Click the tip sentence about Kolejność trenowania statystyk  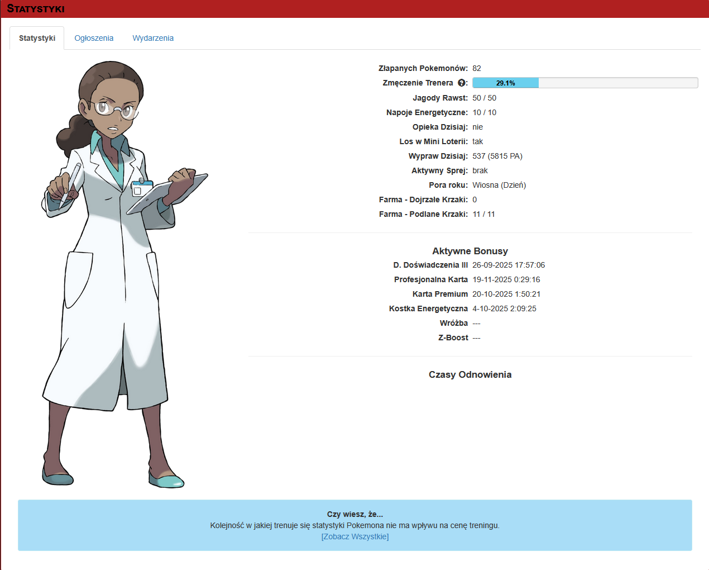[x=355, y=525]
